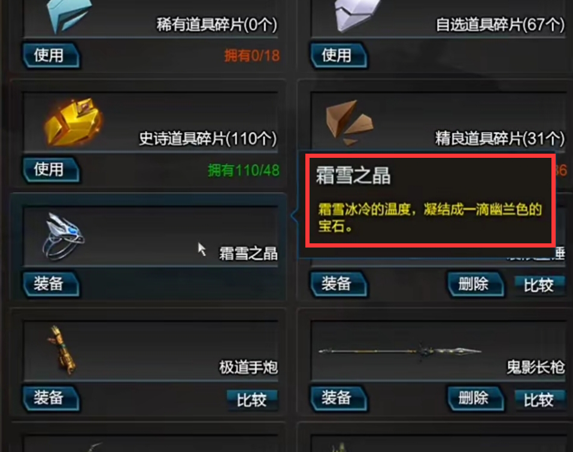The image size is (573, 452).
Task: Use the 稀有道具碎片 item
Action: 51,56
